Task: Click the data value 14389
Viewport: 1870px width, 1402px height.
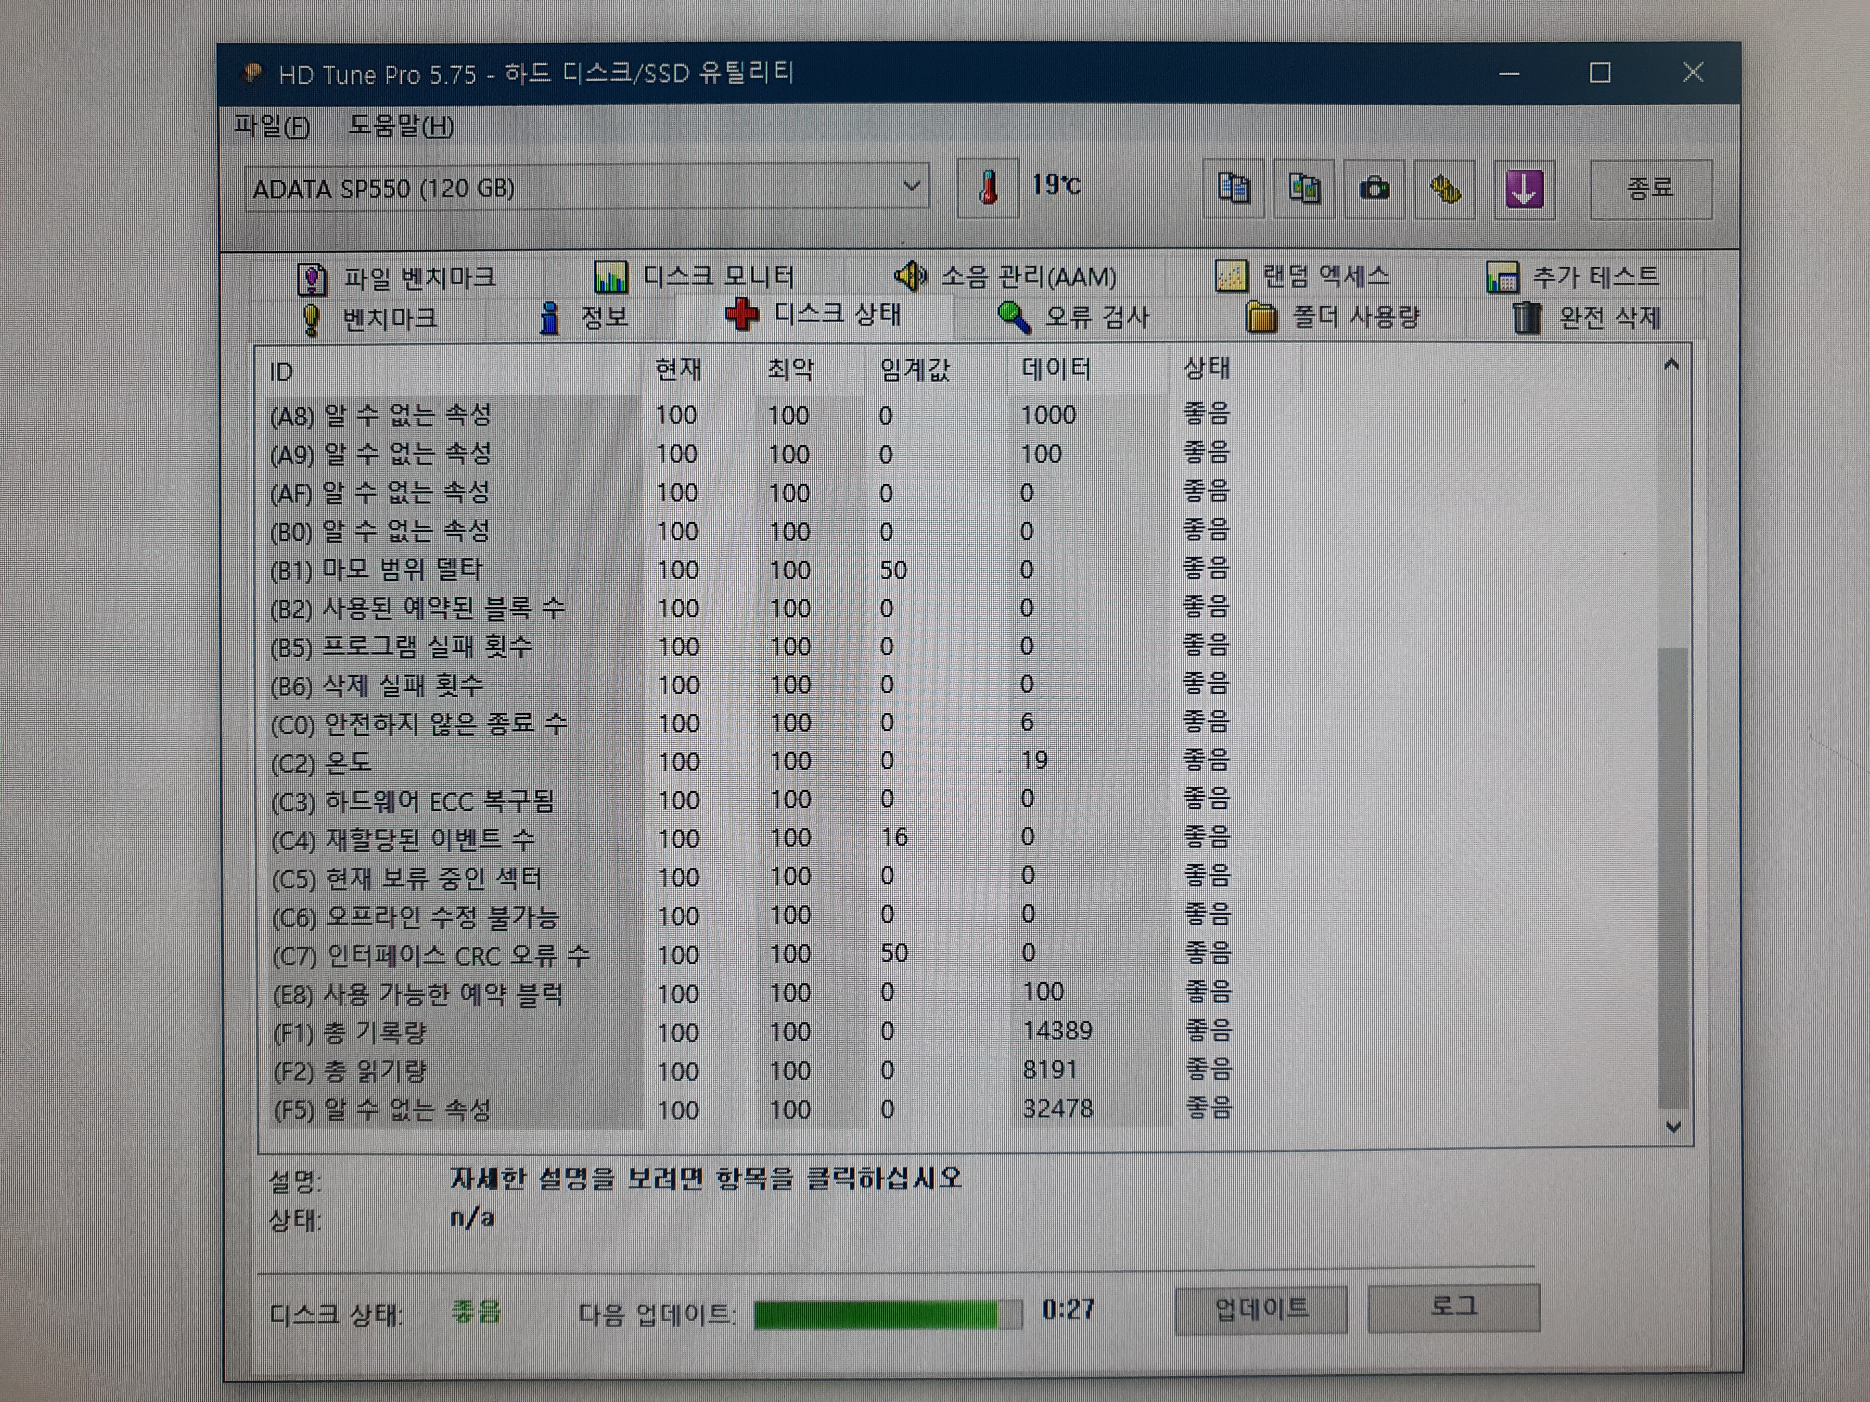Action: coord(1057,1031)
